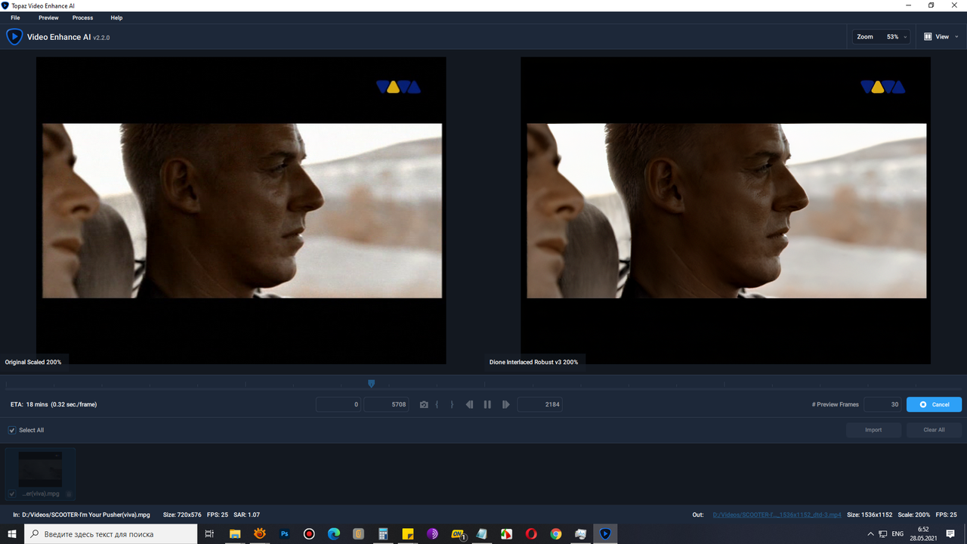The image size is (967, 544).
Task: Show hidden system tray icons
Action: pyautogui.click(x=870, y=534)
